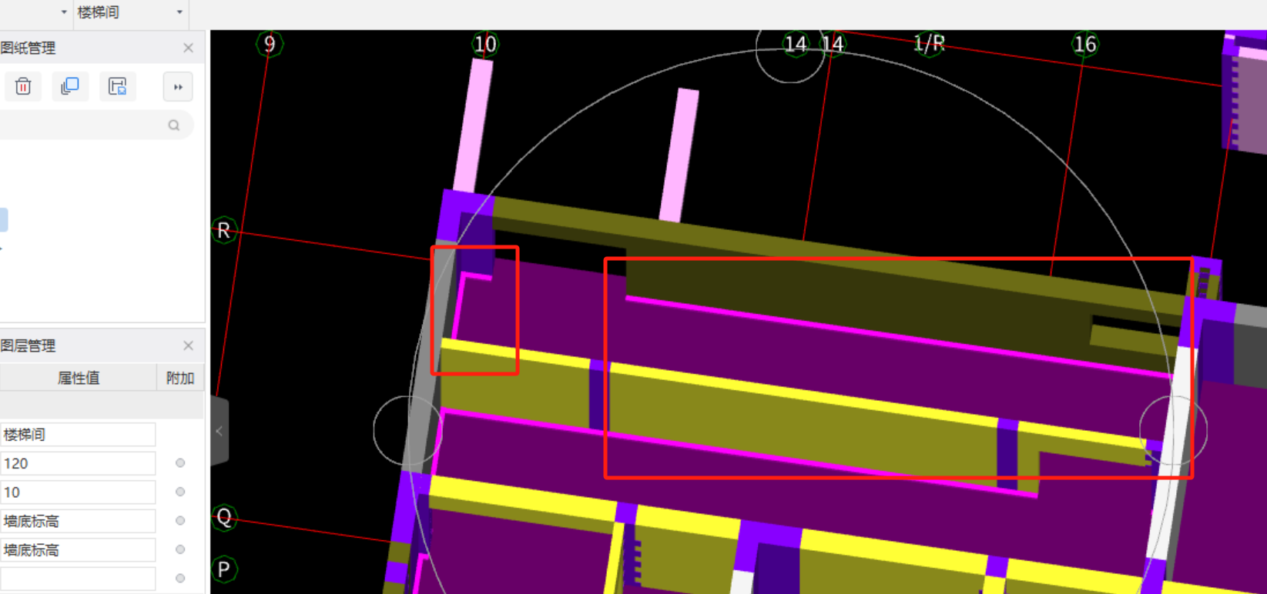Select axis label 1/R in the model view
Viewport: 1267px width, 594px height.
(929, 43)
